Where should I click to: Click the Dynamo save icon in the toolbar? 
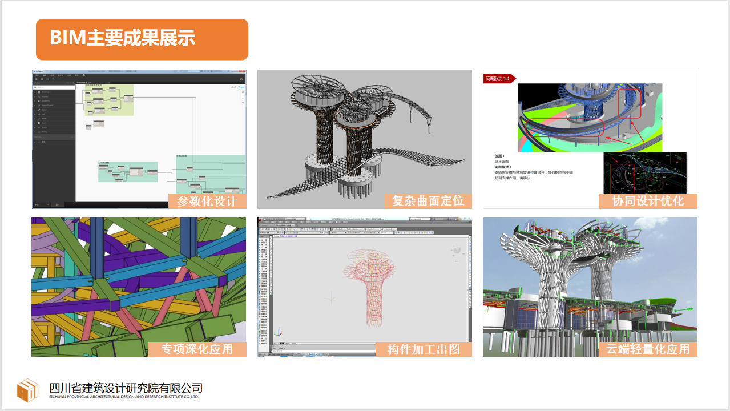point(48,79)
